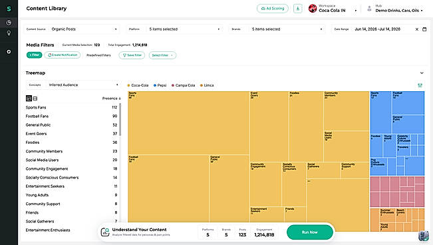433x245 pixels.
Task: Select the Football Fans list row
Action: point(71,116)
